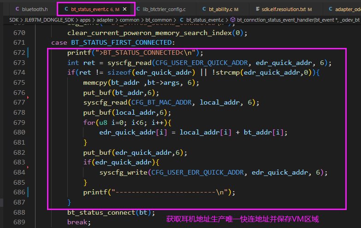This screenshot has height=228, width=361.
Task: Switch to the bt_ability.c tab
Action: point(220,9)
